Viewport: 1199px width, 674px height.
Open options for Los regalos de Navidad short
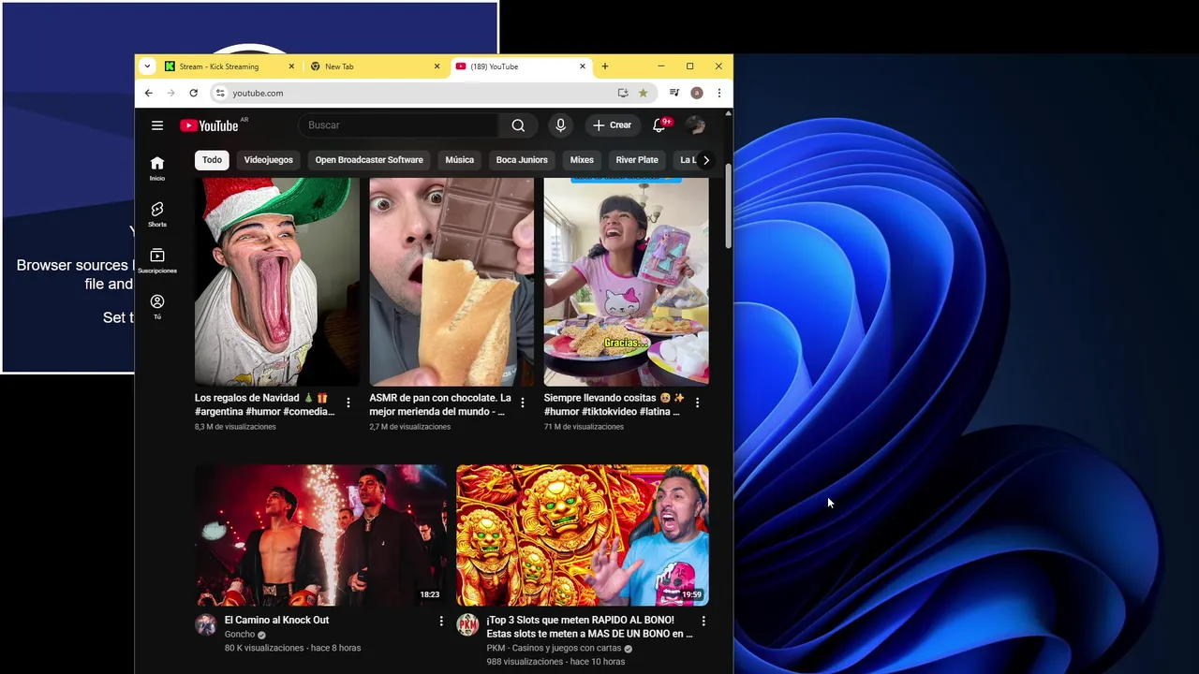click(348, 403)
